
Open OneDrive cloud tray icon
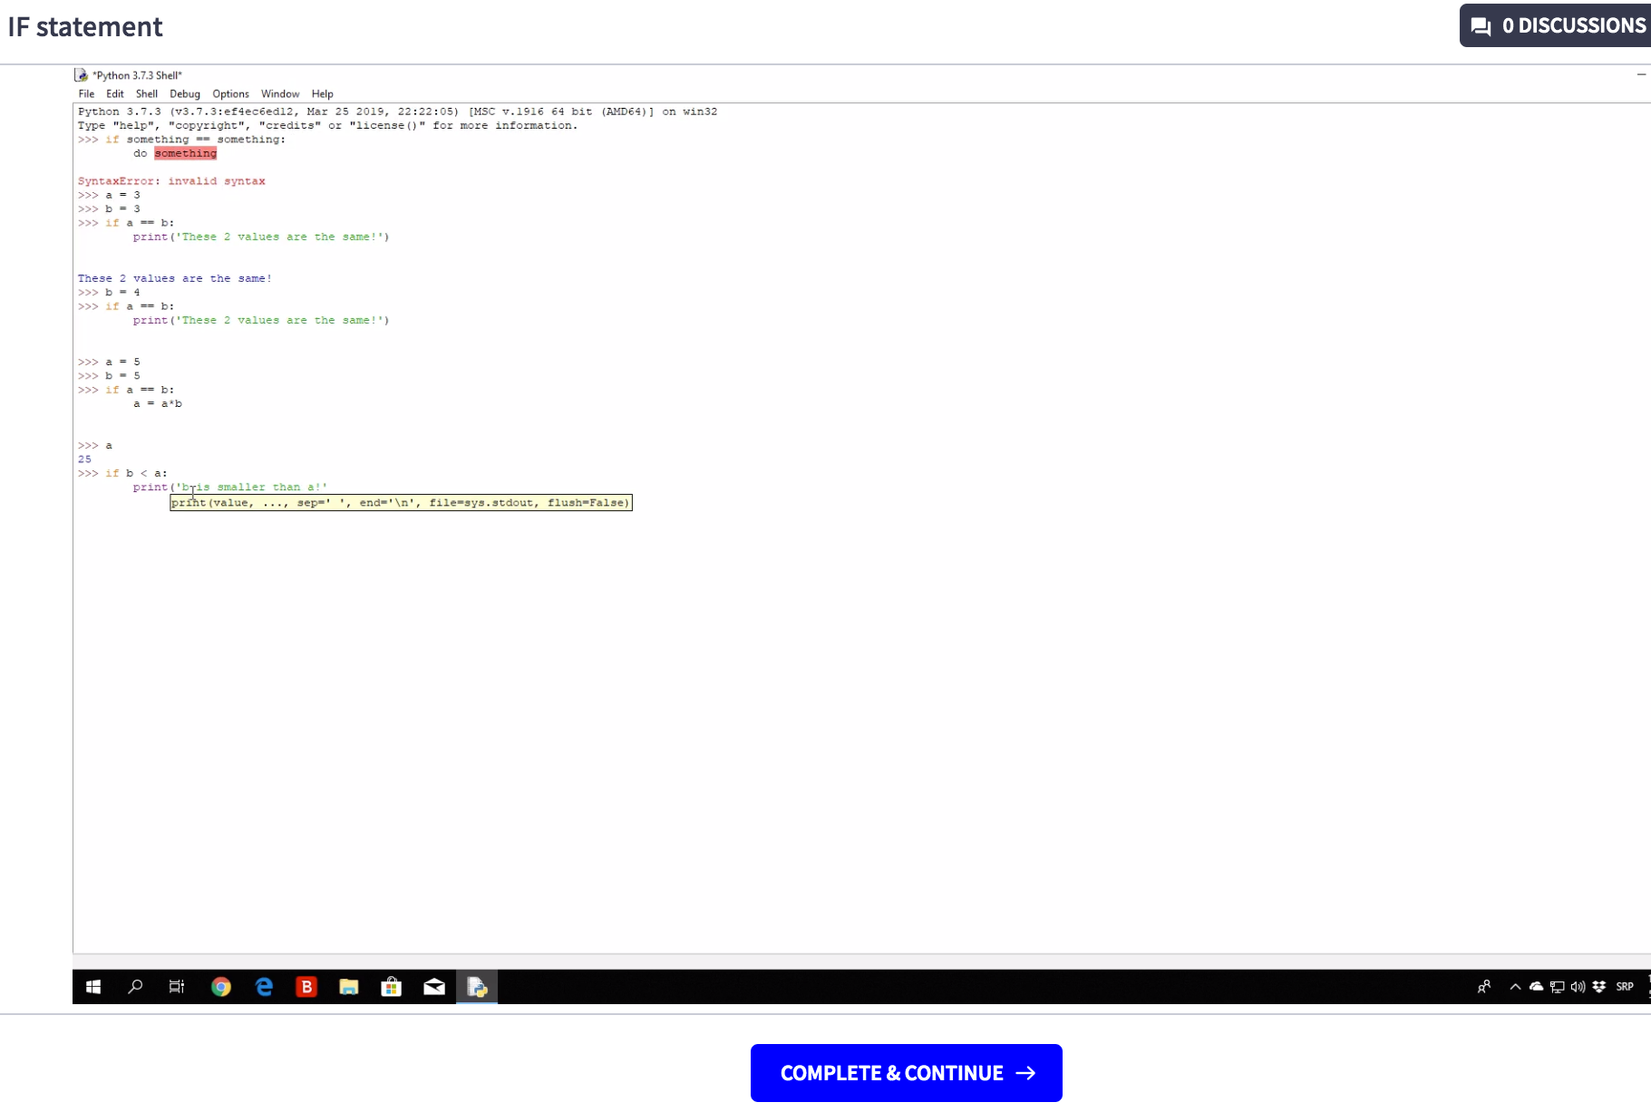pyautogui.click(x=1536, y=987)
